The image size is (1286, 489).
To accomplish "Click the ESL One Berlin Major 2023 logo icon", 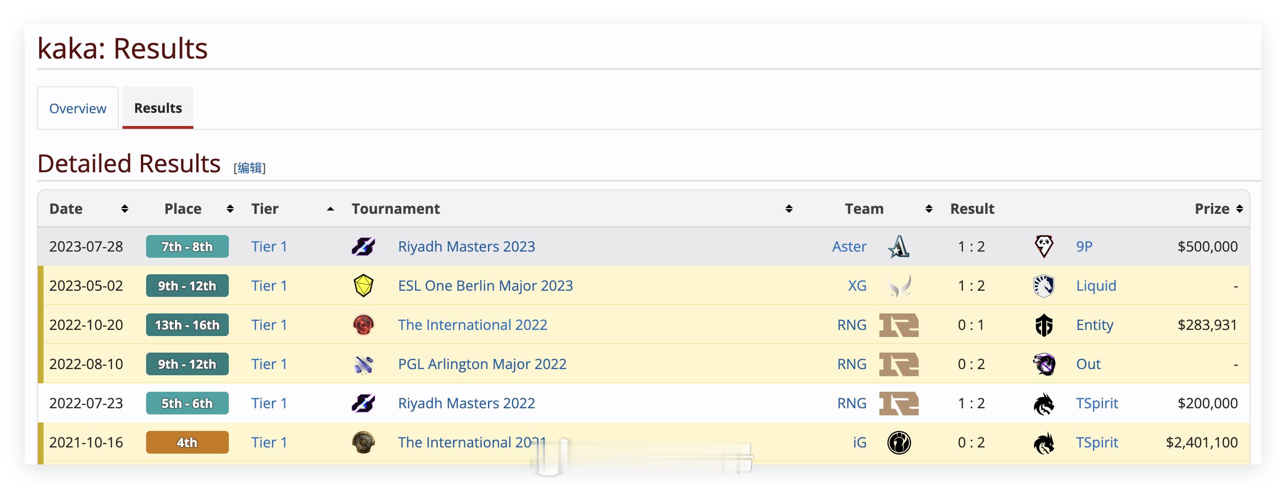I will coord(364,286).
